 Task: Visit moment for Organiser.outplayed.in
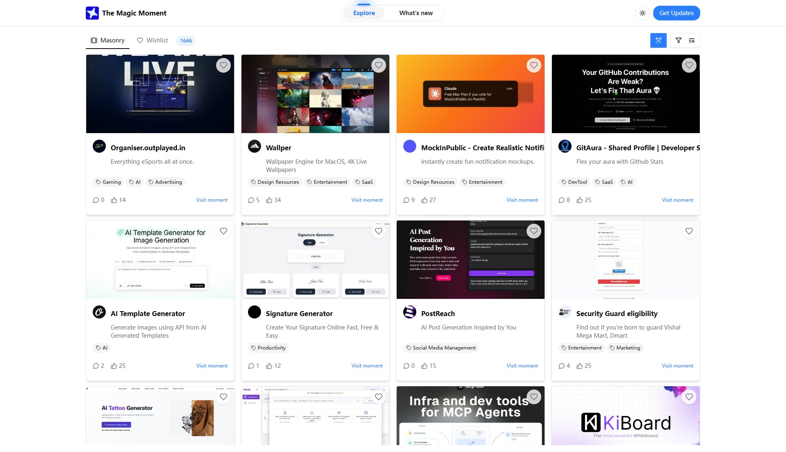tap(212, 200)
